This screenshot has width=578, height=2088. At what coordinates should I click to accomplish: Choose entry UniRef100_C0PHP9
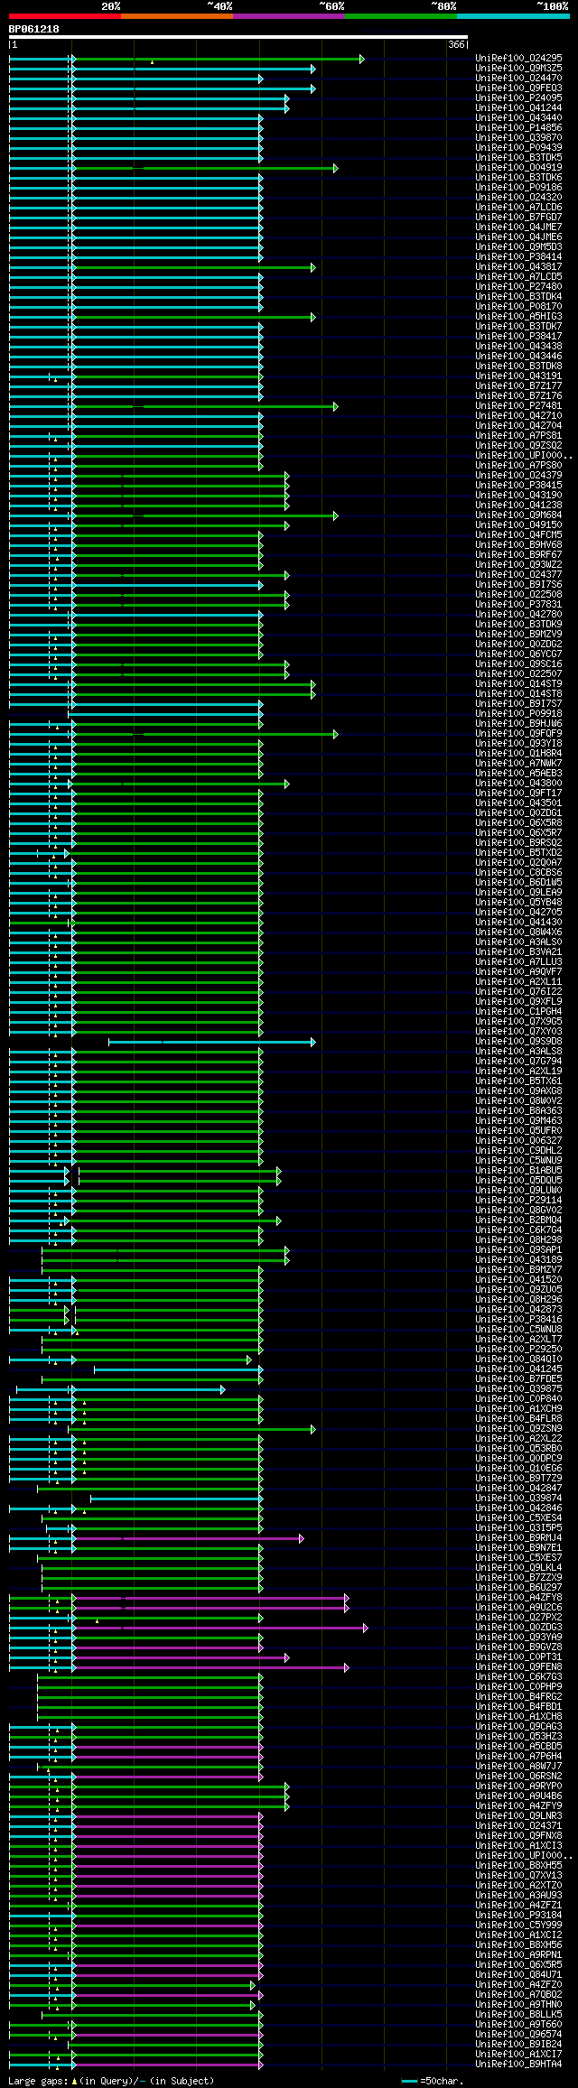point(518,1687)
